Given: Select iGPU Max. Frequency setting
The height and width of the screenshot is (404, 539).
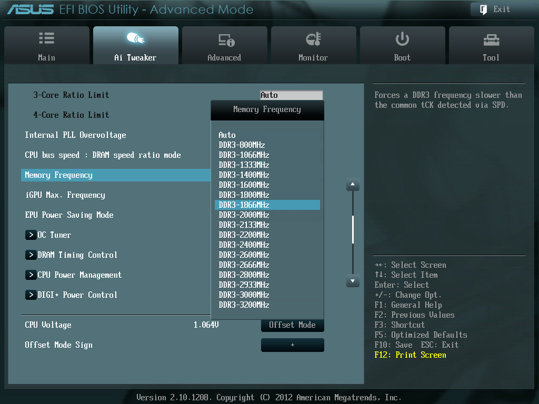Looking at the screenshot, I should coord(65,195).
